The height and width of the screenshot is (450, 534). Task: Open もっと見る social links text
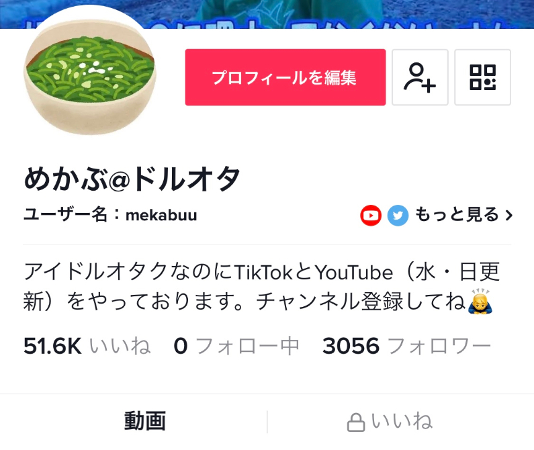(457, 215)
